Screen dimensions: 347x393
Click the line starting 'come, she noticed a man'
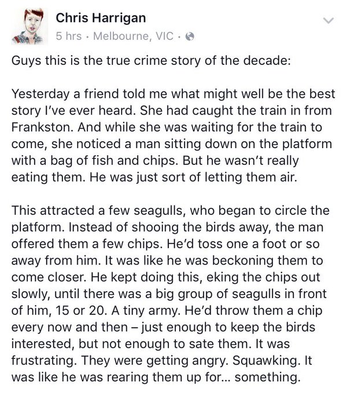point(172,144)
